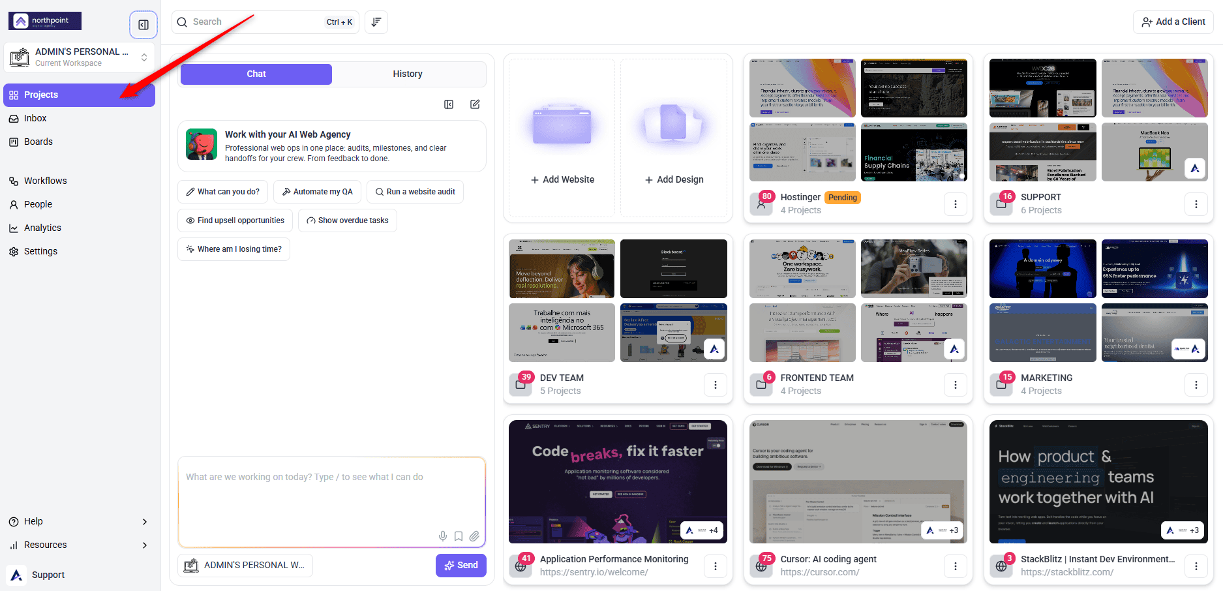1223x591 pixels.
Task: Open Application Performance Monitoring options menu
Action: 716,566
